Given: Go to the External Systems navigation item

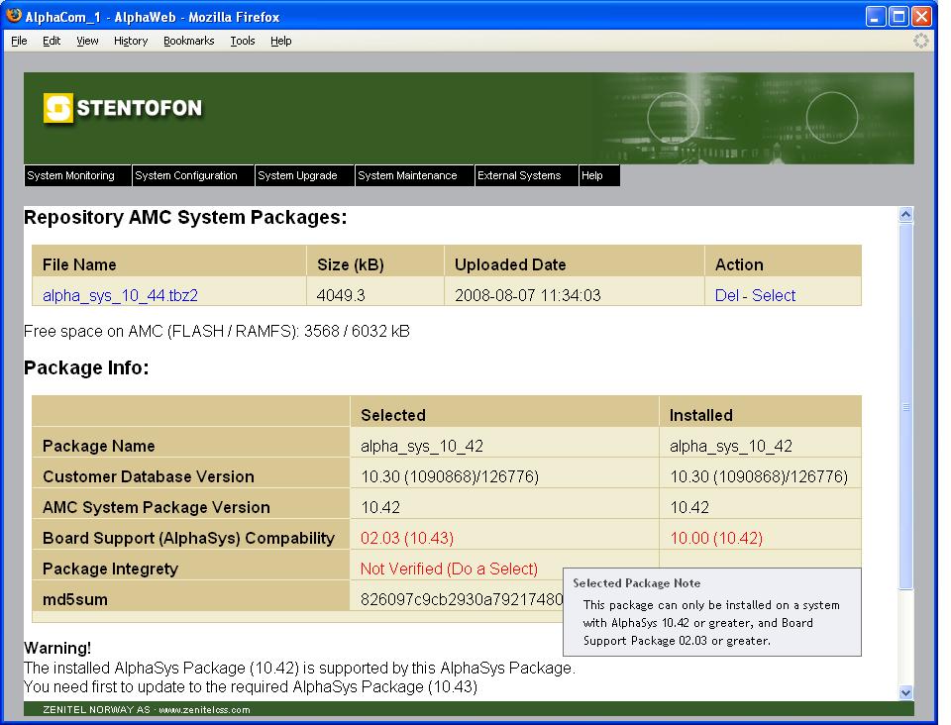Looking at the screenshot, I should 519,175.
